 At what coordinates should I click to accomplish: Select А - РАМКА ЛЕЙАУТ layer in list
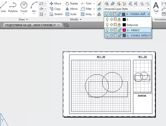pos(139,35)
